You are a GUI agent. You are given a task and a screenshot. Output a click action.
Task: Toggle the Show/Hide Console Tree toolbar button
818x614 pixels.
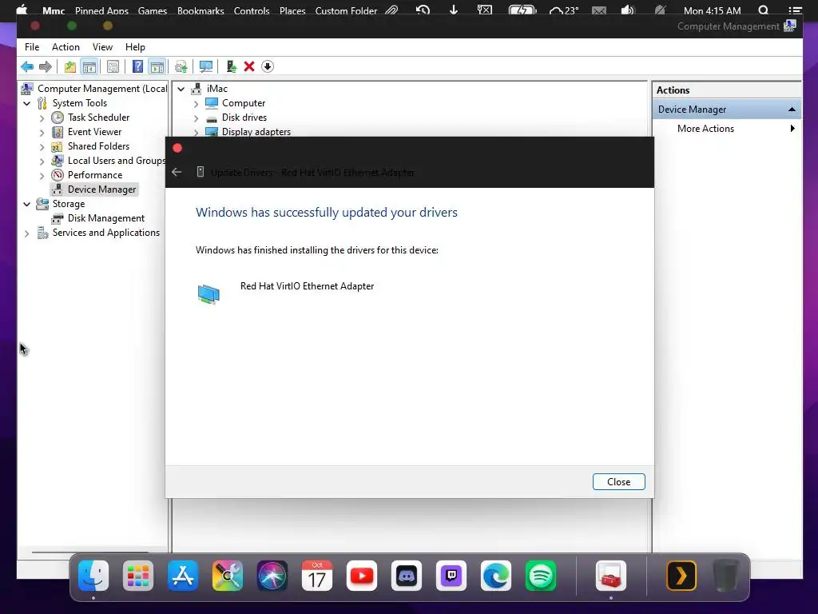(89, 66)
